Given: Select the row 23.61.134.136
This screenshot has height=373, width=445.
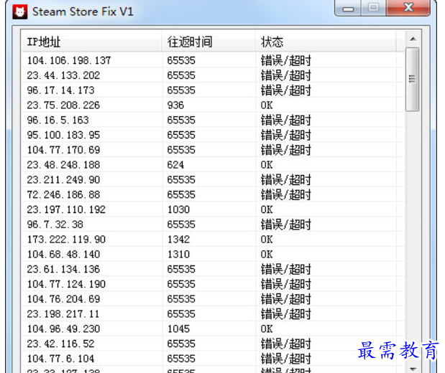Looking at the screenshot, I should coord(213,269).
